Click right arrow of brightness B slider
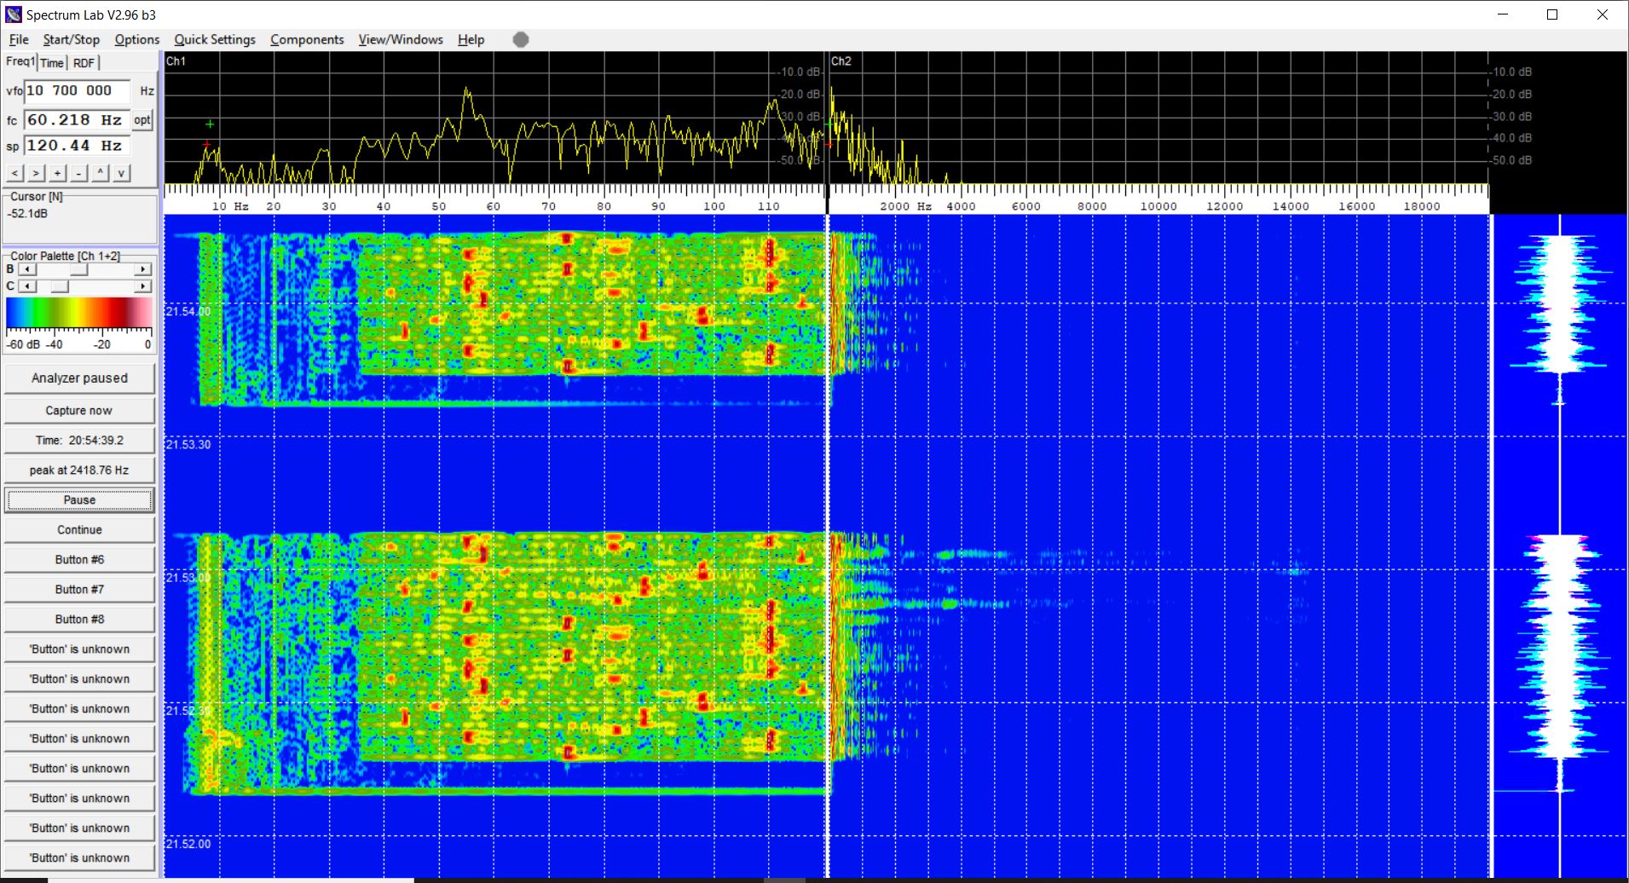The height and width of the screenshot is (883, 1629). [143, 269]
